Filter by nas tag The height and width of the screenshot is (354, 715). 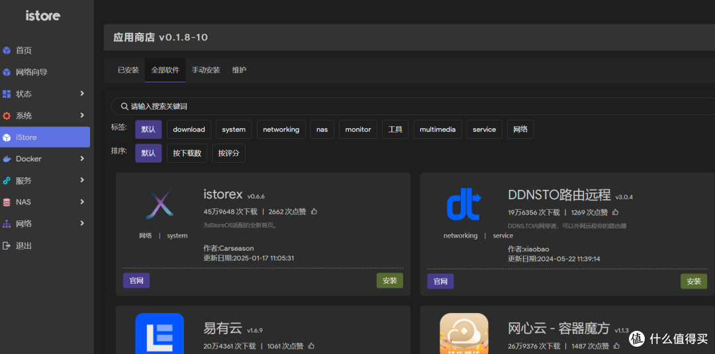click(x=322, y=130)
